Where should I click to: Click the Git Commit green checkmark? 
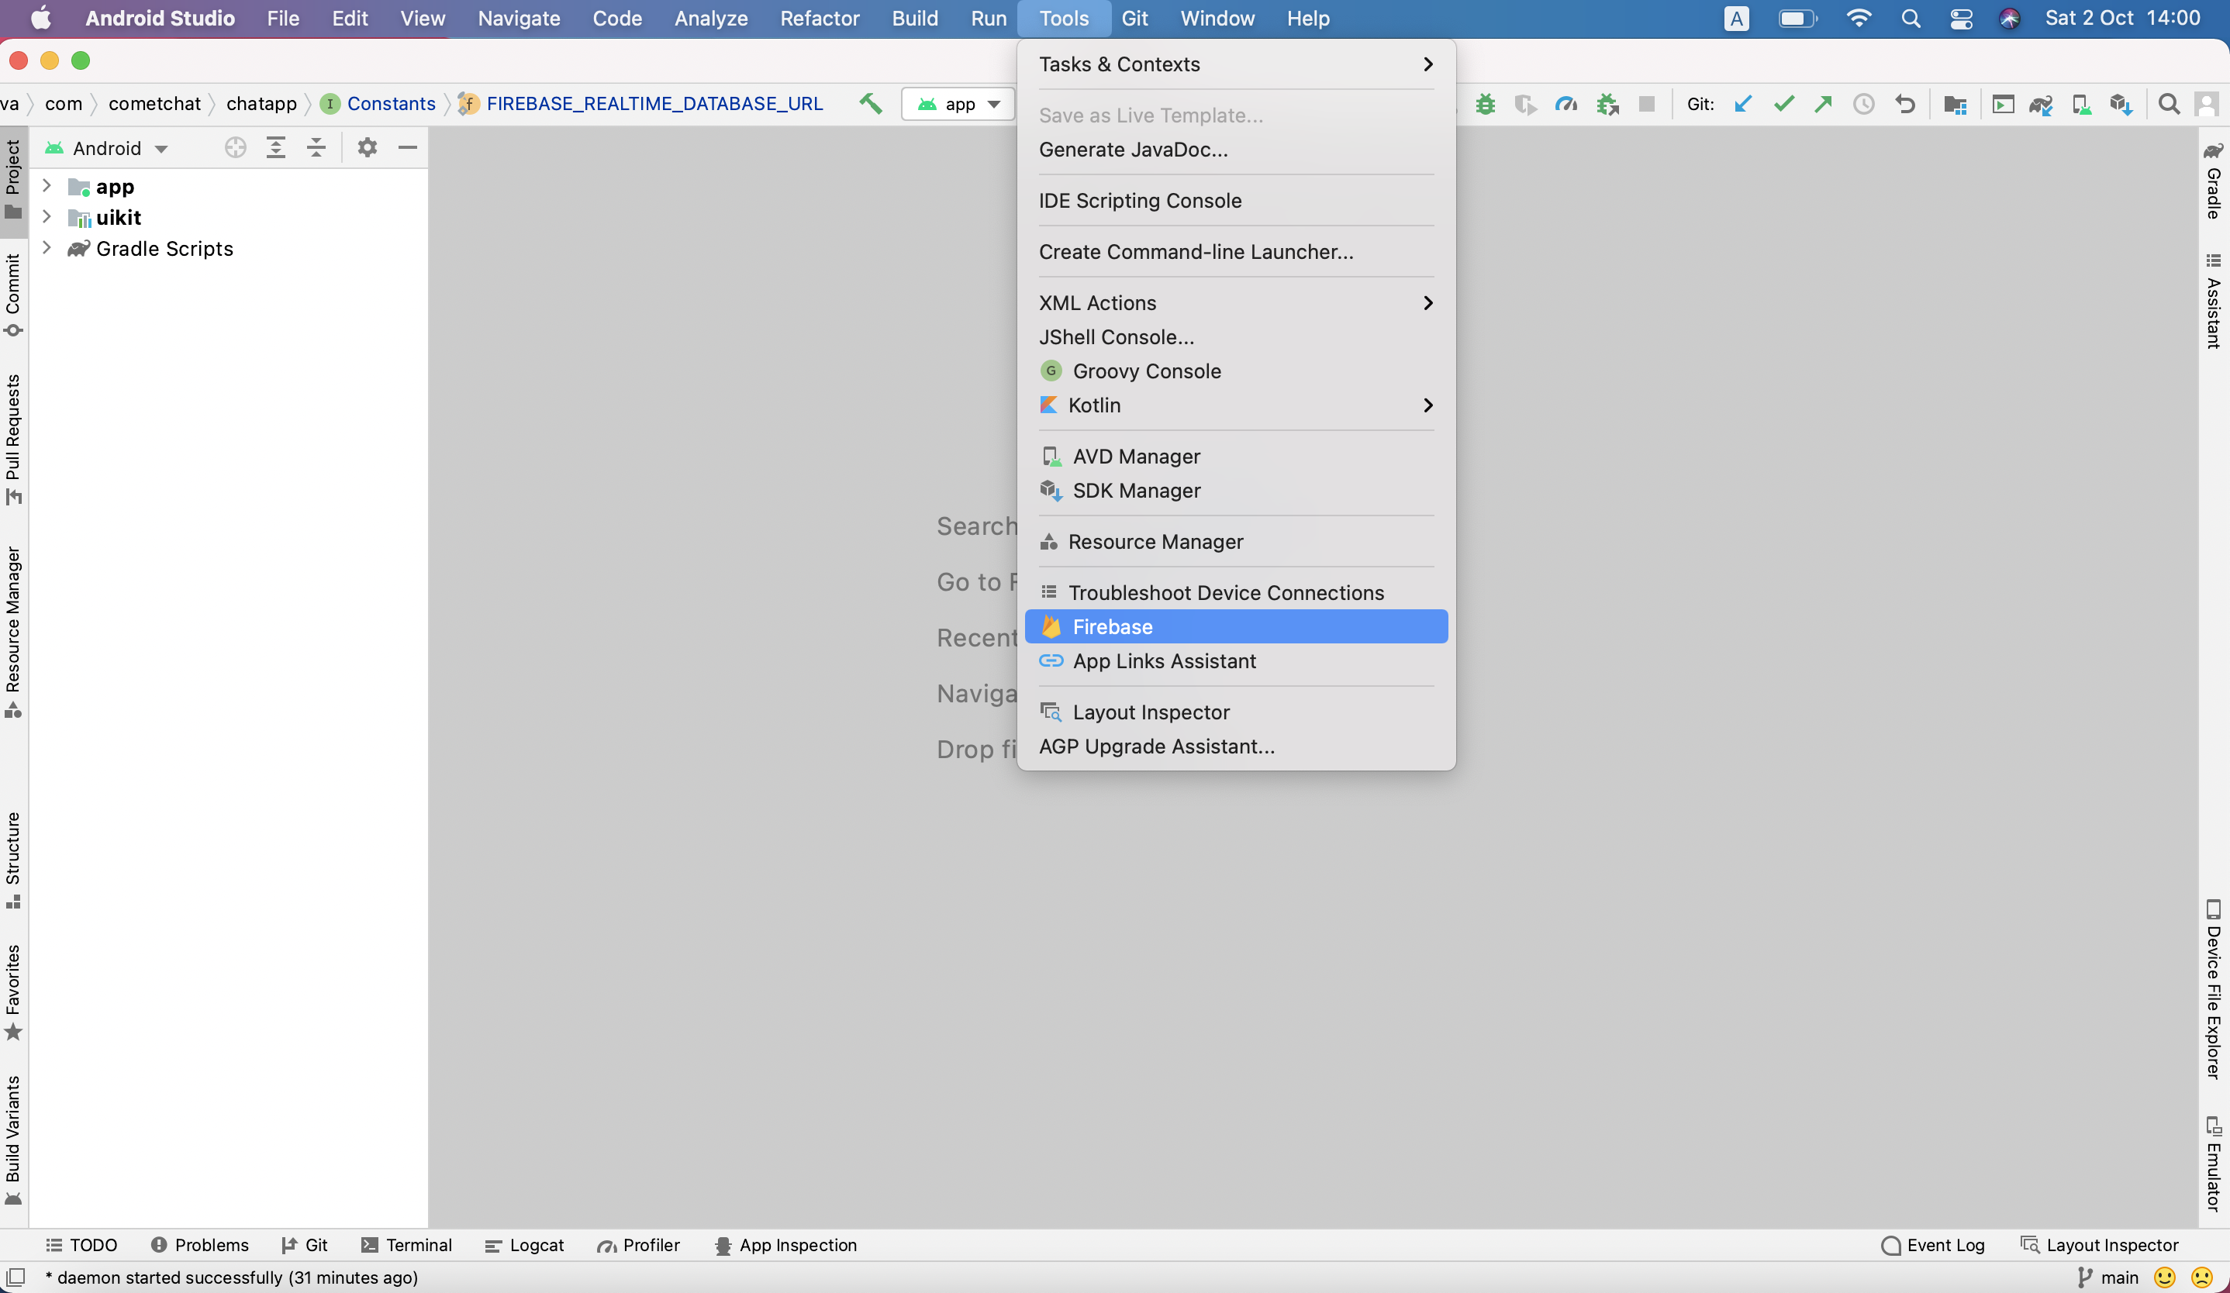1784,105
